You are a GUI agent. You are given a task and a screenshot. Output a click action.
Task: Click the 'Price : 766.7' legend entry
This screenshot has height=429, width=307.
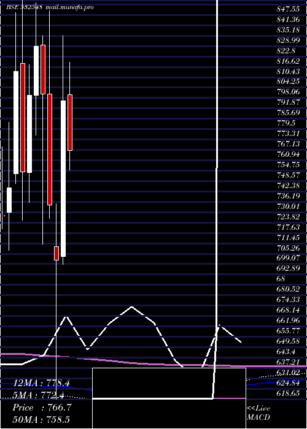tap(42, 408)
